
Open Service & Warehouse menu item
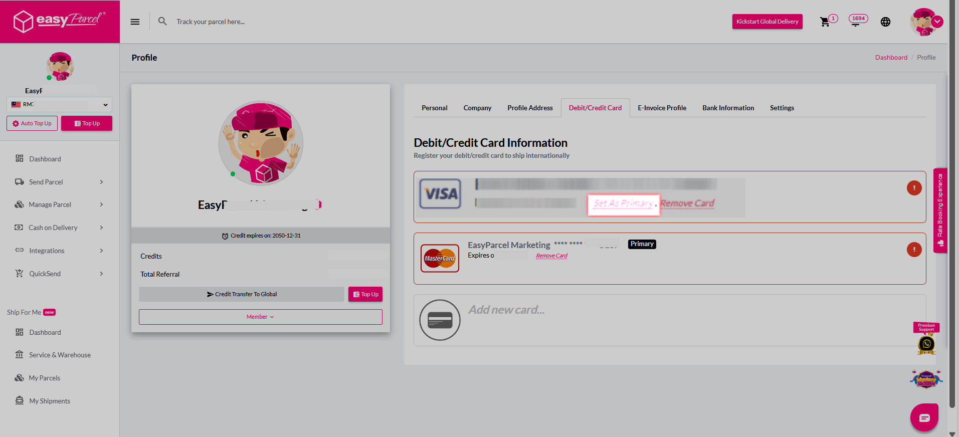(60, 355)
